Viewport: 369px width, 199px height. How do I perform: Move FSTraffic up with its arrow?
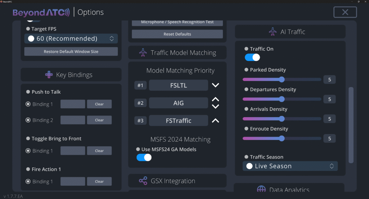tap(215, 121)
